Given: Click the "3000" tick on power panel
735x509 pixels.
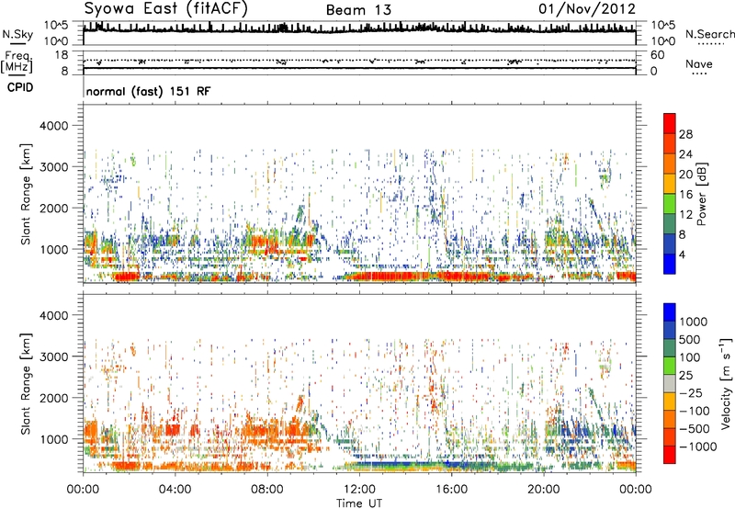Looking at the screenshot, I should 54,167.
